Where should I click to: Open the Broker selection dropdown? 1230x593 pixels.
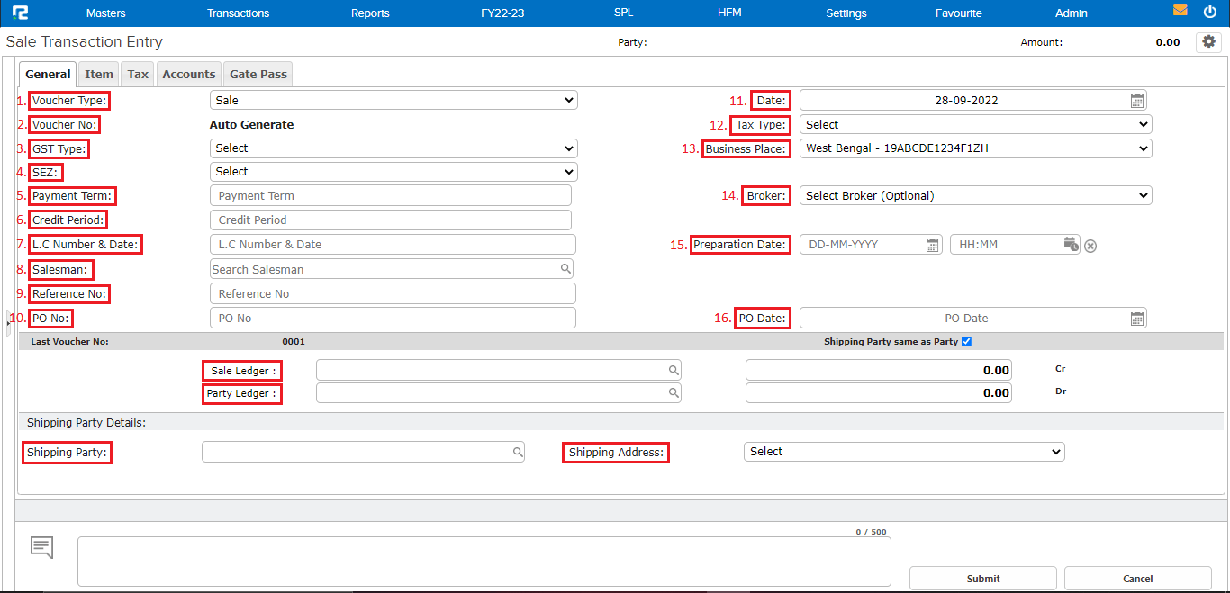(x=975, y=195)
